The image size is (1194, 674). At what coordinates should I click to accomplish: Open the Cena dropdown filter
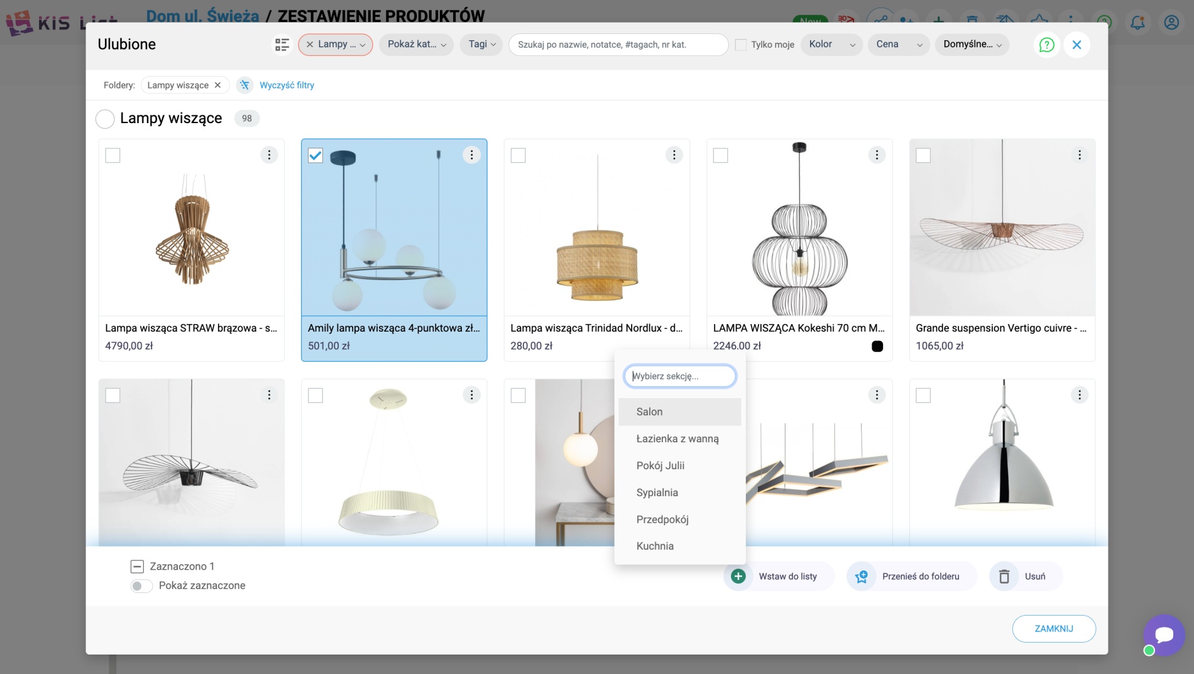pyautogui.click(x=899, y=45)
